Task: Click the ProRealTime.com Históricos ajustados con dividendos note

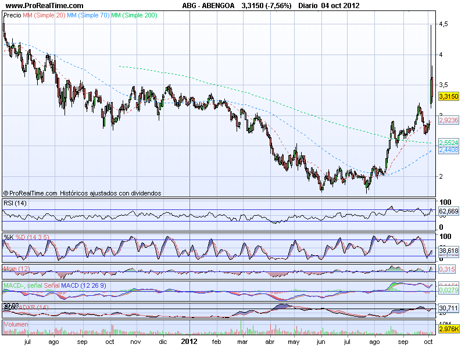Action: tap(82, 193)
